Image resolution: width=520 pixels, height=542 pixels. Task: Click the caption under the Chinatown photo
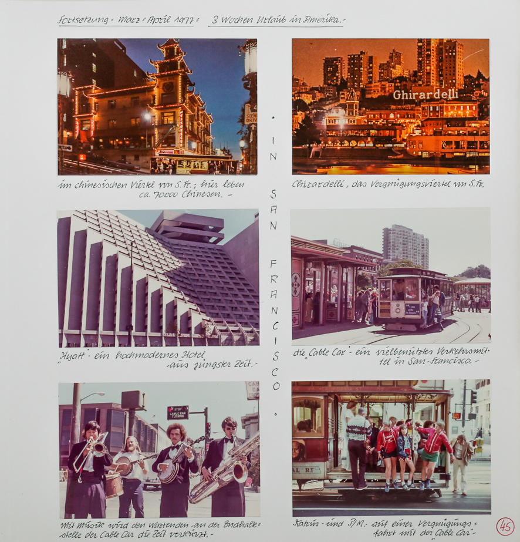coord(151,188)
